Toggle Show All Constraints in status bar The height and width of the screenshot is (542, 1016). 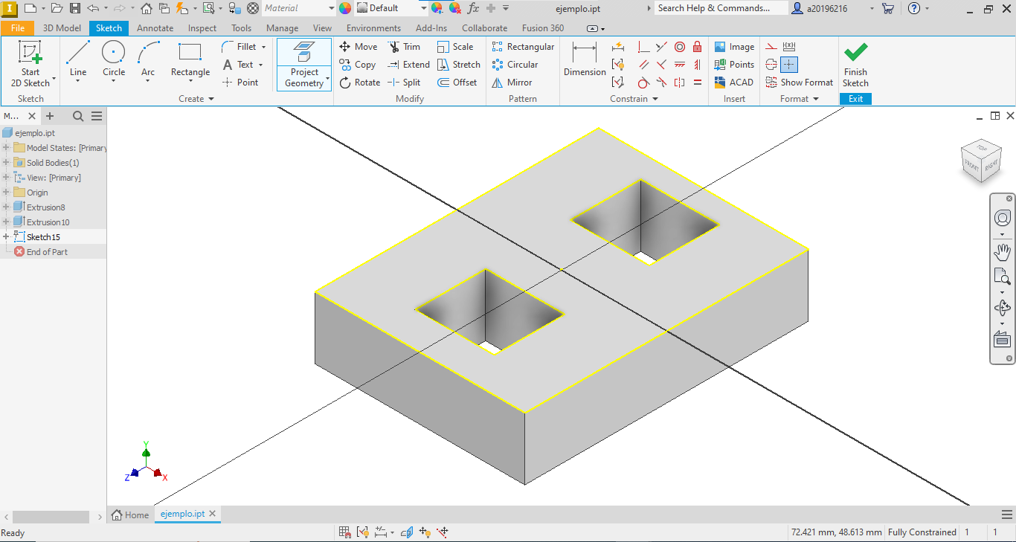[362, 532]
